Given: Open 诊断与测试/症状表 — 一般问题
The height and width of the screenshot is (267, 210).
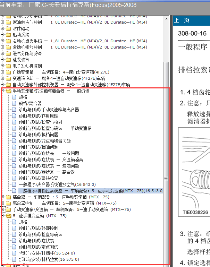Looking at the screenshot, I should point(49,153).
